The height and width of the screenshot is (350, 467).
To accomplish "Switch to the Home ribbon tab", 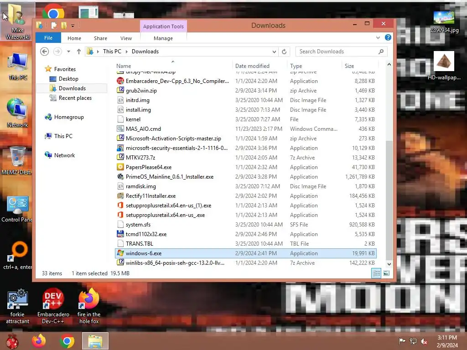I will click(74, 38).
